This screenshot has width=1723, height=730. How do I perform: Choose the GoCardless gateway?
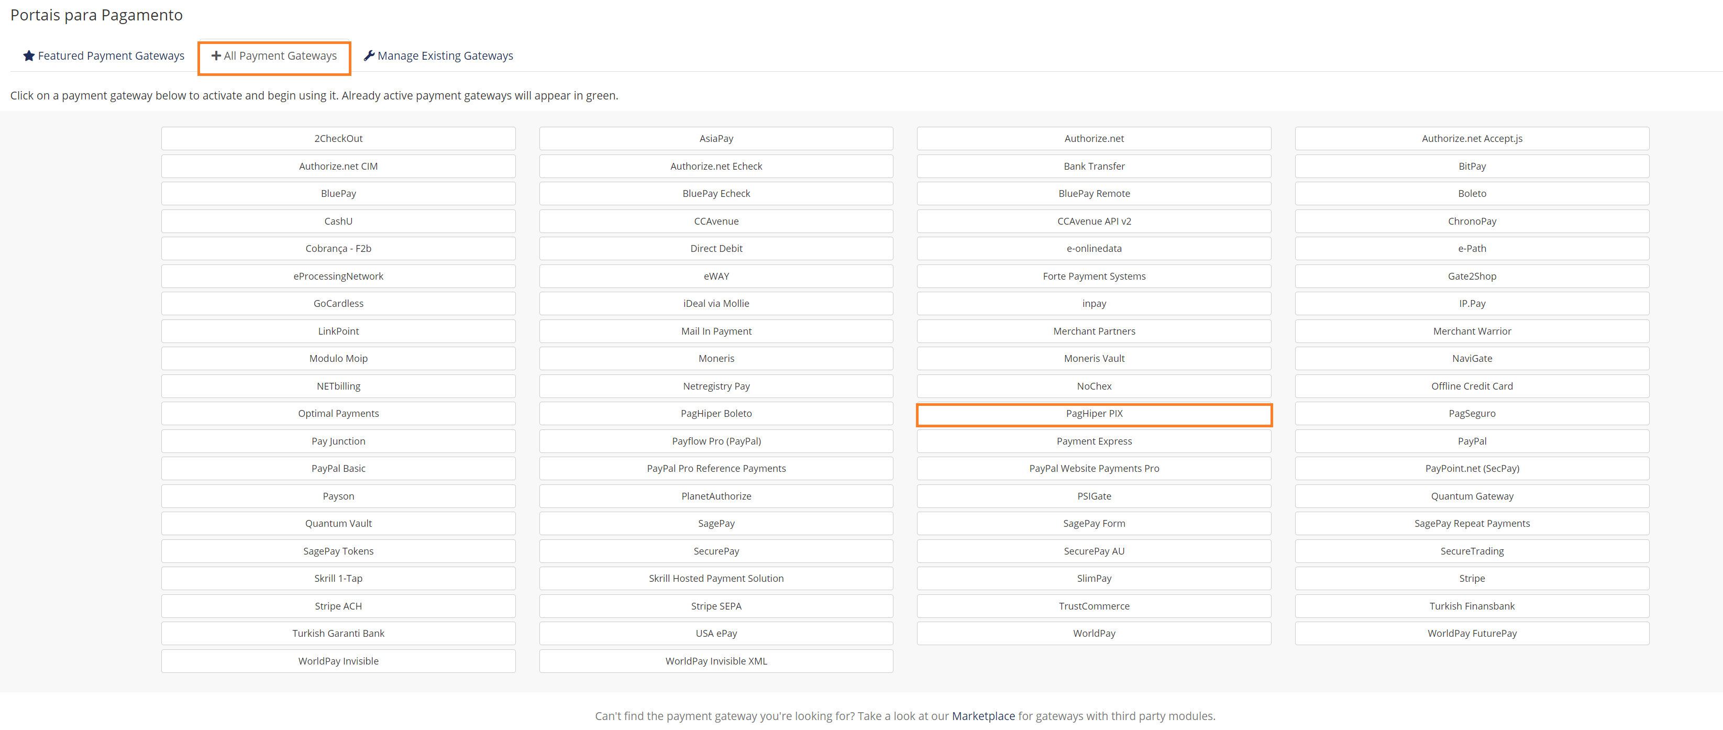pos(338,304)
